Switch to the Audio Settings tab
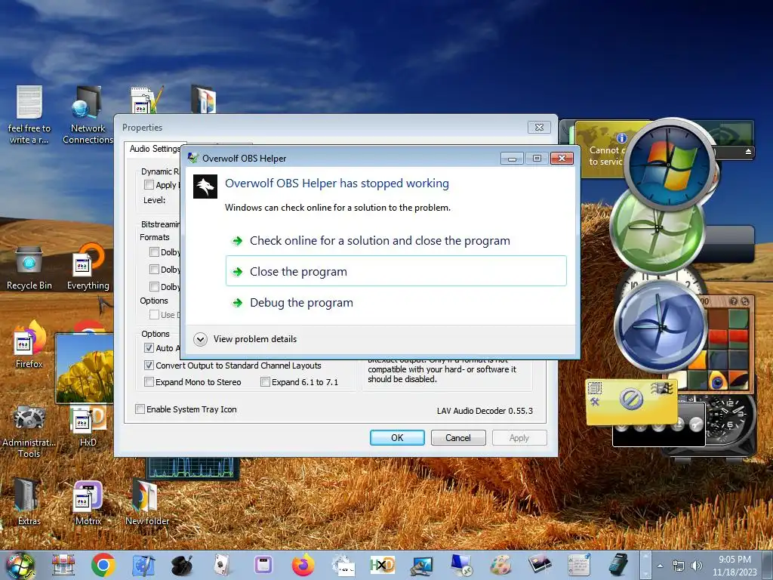Screen dimensions: 773x580 (x=154, y=149)
